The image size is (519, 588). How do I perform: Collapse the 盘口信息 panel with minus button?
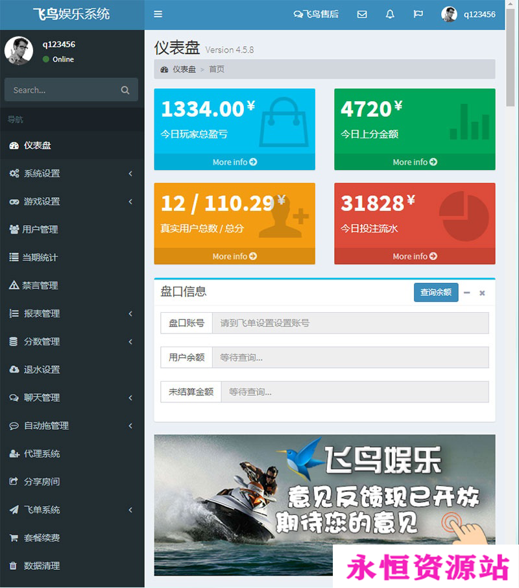click(x=466, y=293)
